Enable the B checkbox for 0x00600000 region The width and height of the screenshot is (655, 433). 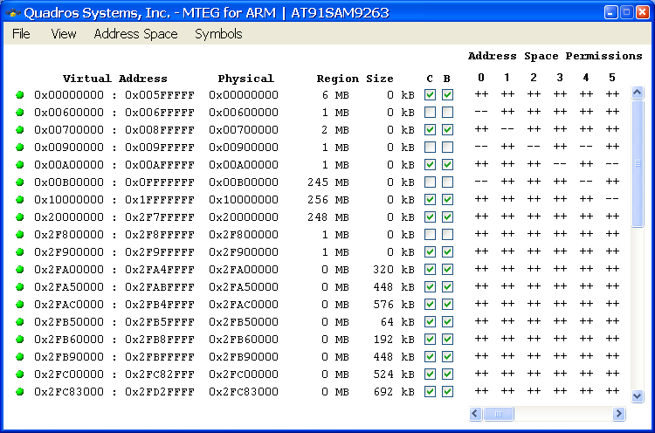pyautogui.click(x=447, y=113)
